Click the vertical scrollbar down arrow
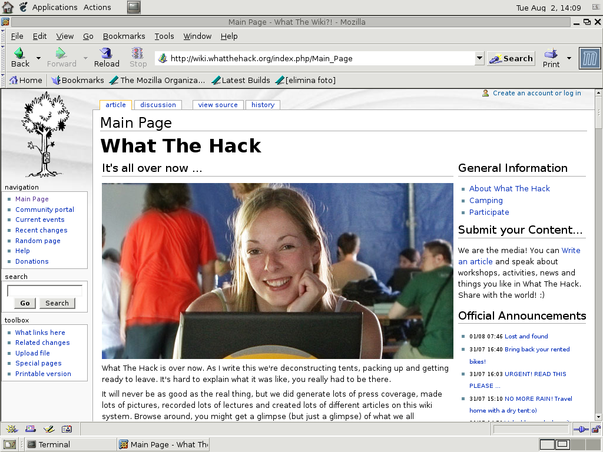Viewport: 603px width, 452px height. [x=598, y=417]
